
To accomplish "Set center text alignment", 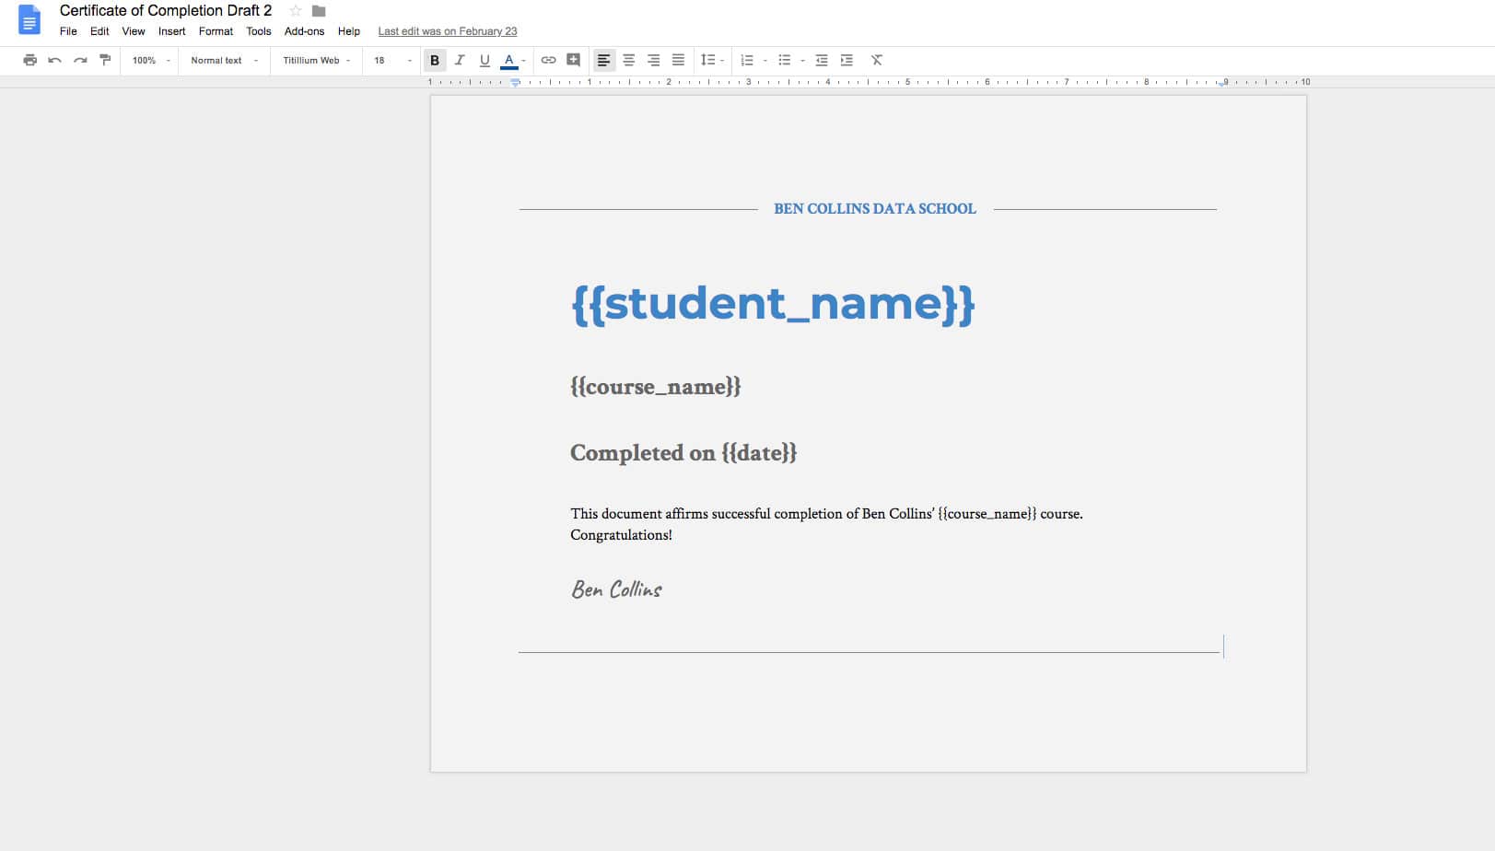I will [x=628, y=60].
